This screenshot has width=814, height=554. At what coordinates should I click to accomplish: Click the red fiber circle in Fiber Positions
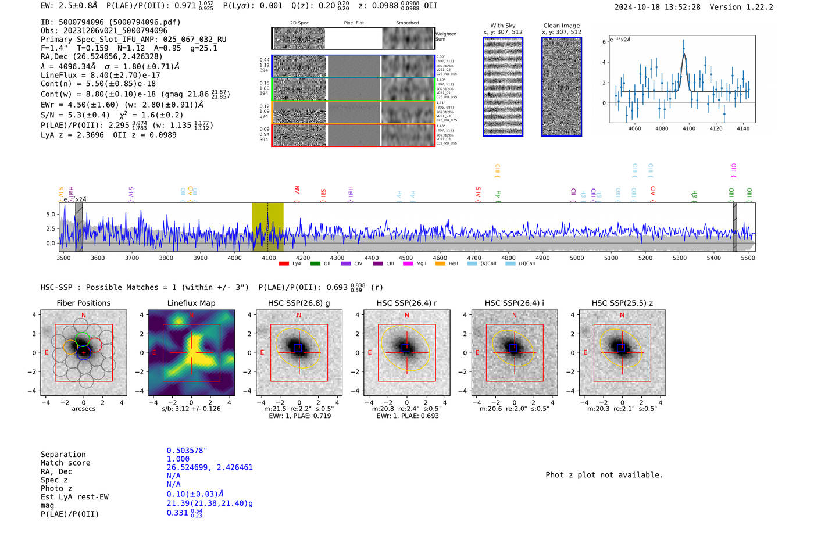[95, 345]
